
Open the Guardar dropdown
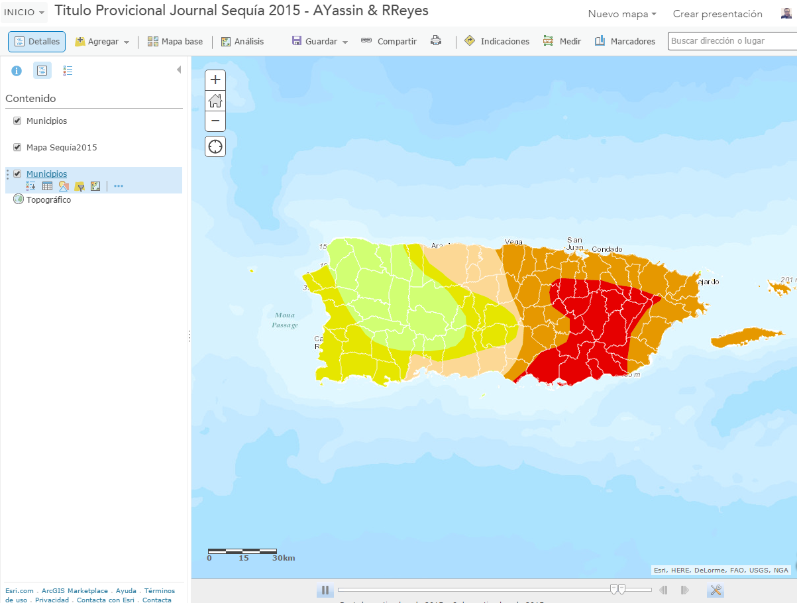tap(320, 41)
